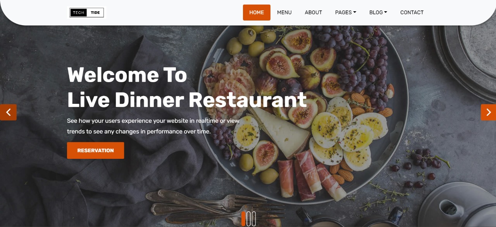This screenshot has width=496, height=227.
Task: Go to the previous slide with the left arrow
Action: tap(8, 112)
